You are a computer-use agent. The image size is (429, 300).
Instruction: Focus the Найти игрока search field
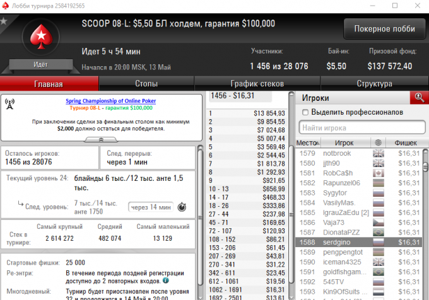point(362,127)
